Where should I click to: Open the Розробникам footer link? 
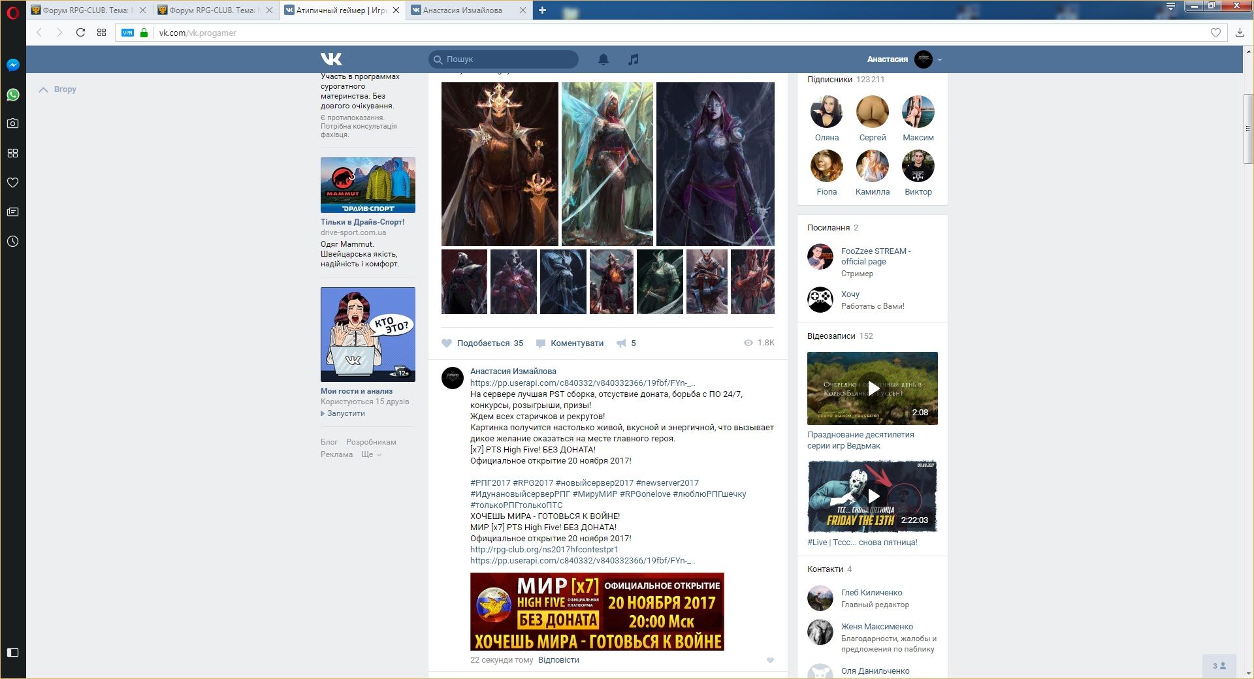371,442
